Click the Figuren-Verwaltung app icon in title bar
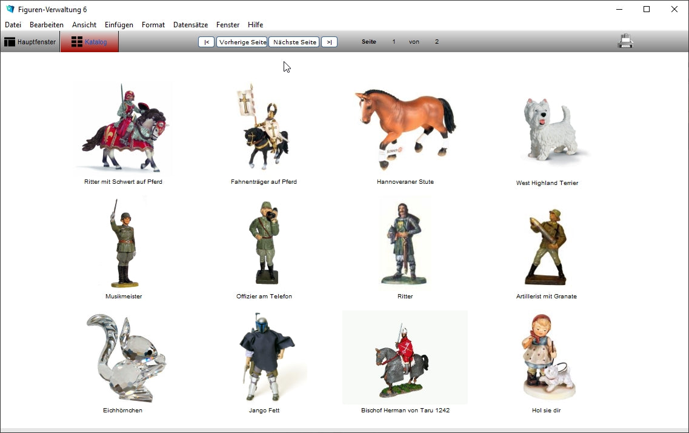 [x=10, y=9]
